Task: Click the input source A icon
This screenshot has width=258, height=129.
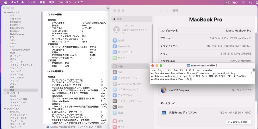Action: [226, 3]
